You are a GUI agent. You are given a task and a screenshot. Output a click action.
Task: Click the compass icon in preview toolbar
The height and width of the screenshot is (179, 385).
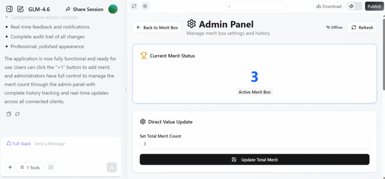click(145, 6)
